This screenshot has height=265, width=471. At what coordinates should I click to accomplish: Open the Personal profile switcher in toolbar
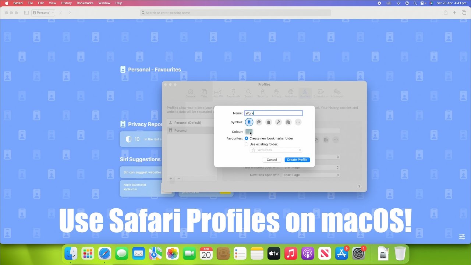click(43, 13)
